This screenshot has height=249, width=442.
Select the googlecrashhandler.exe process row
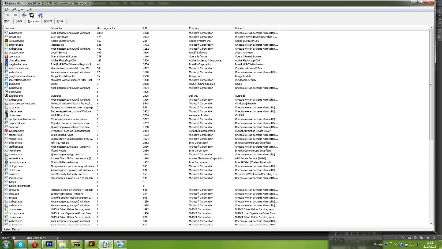click(x=142, y=76)
